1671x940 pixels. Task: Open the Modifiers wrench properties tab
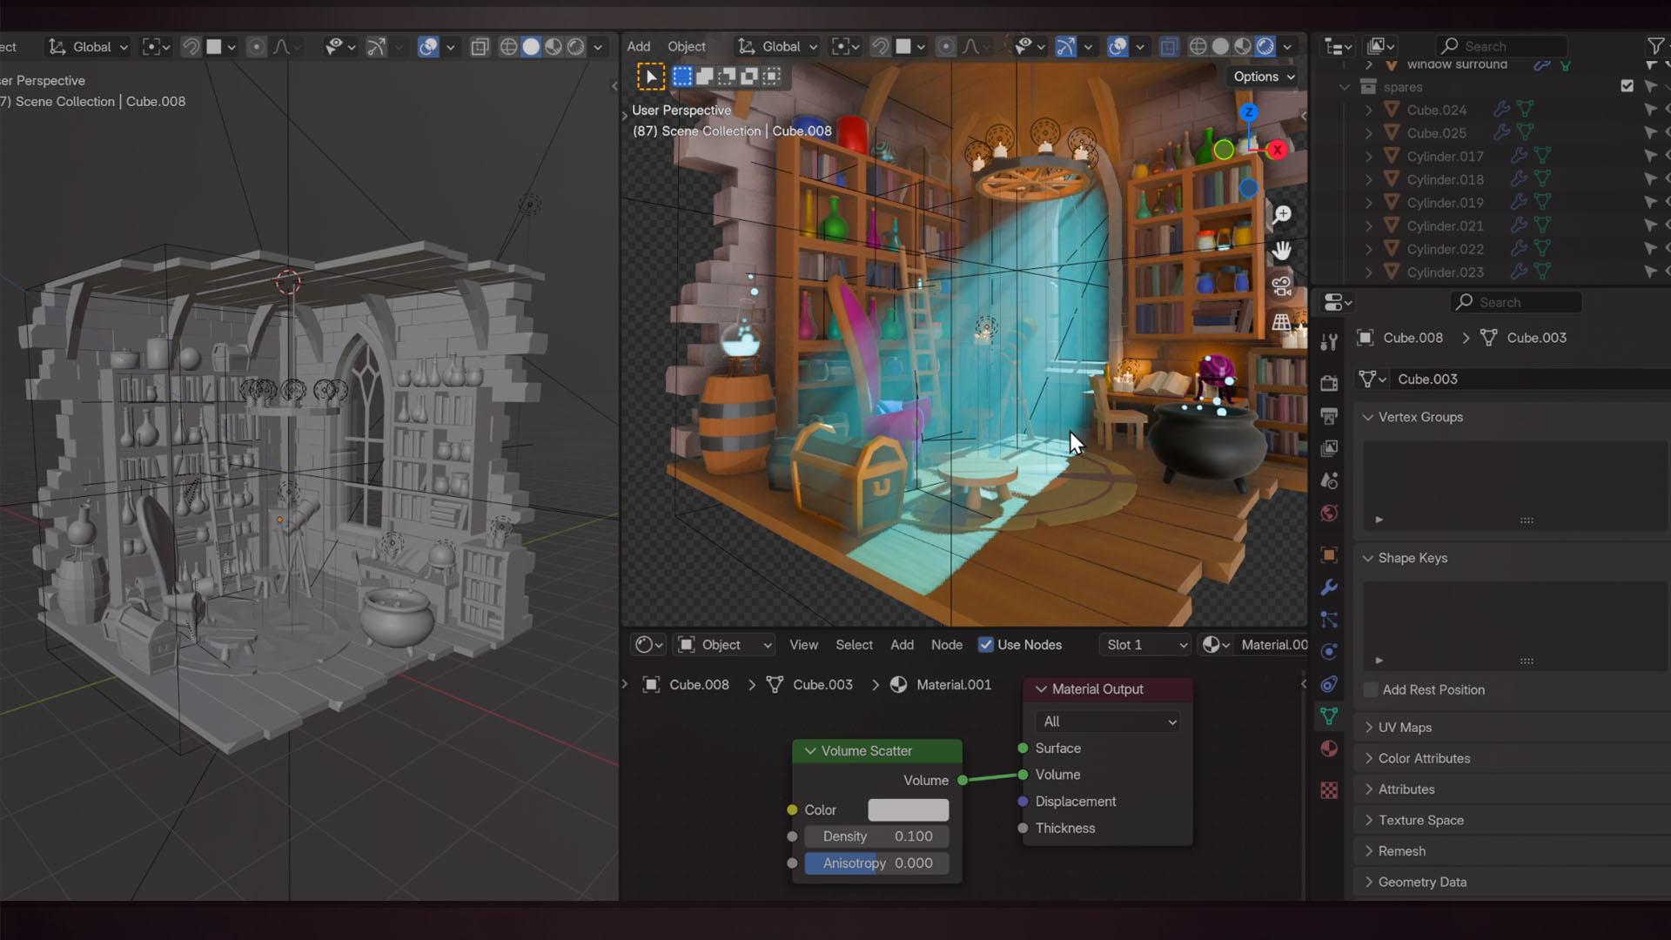1329,587
